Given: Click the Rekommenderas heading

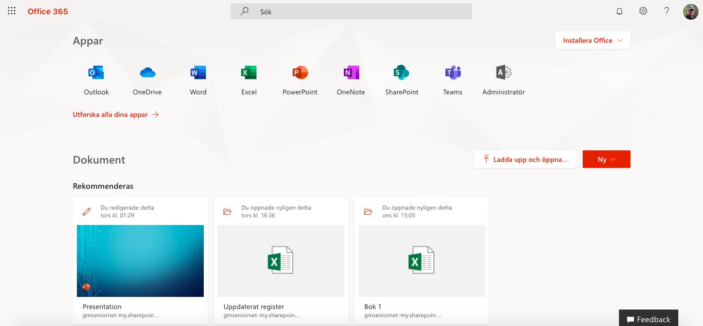Looking at the screenshot, I should pyautogui.click(x=103, y=186).
